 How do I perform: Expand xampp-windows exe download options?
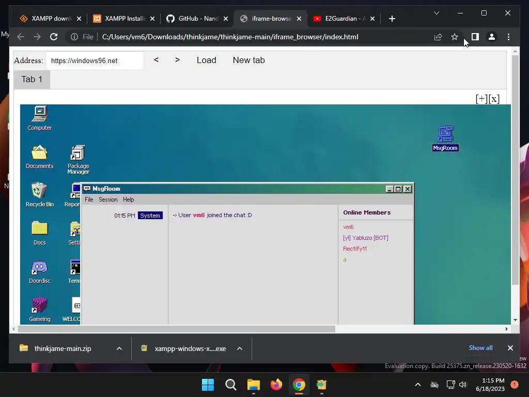(240, 348)
